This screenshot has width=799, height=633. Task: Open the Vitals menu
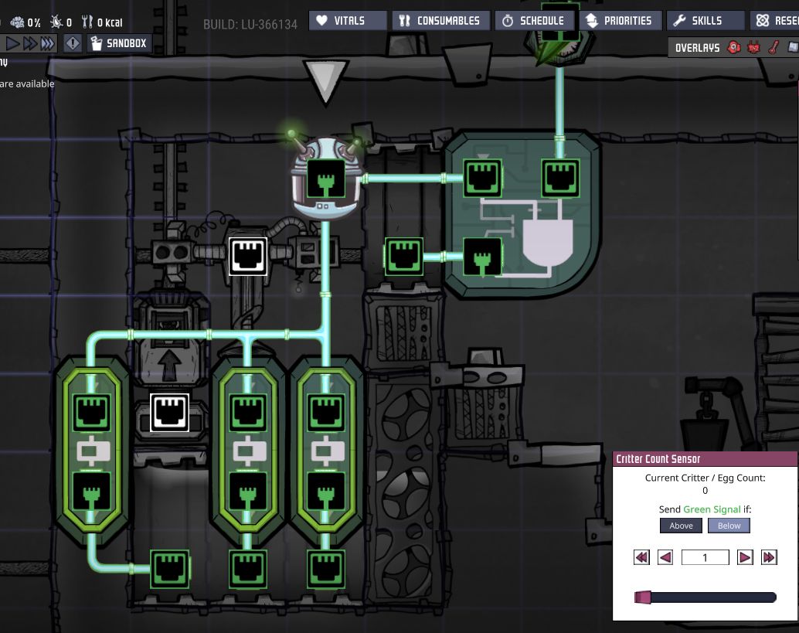tap(348, 21)
